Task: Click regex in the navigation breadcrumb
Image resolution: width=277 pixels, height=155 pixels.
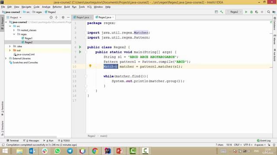Action: coord(37,12)
